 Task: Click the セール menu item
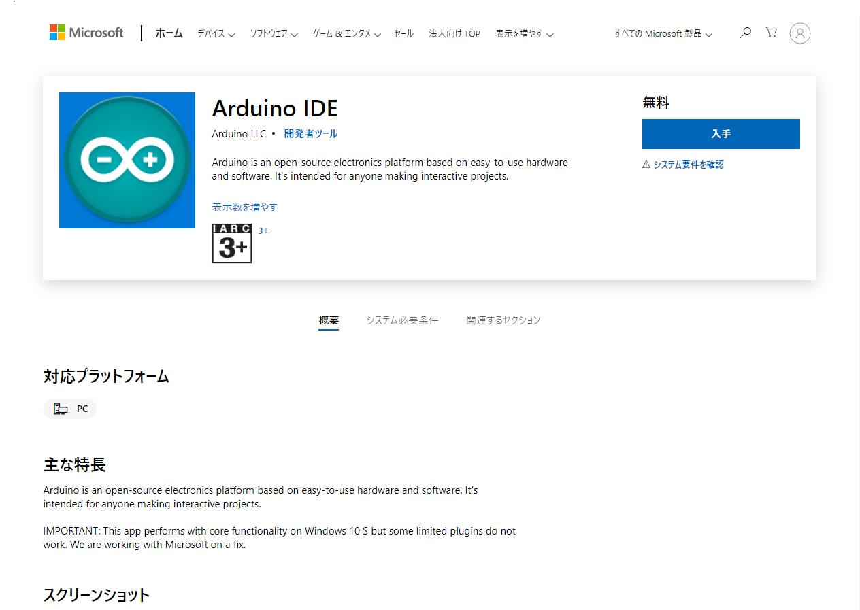(403, 33)
